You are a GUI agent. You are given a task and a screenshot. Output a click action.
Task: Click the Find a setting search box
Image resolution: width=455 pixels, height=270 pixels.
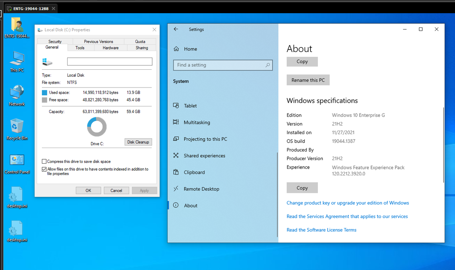click(223, 65)
